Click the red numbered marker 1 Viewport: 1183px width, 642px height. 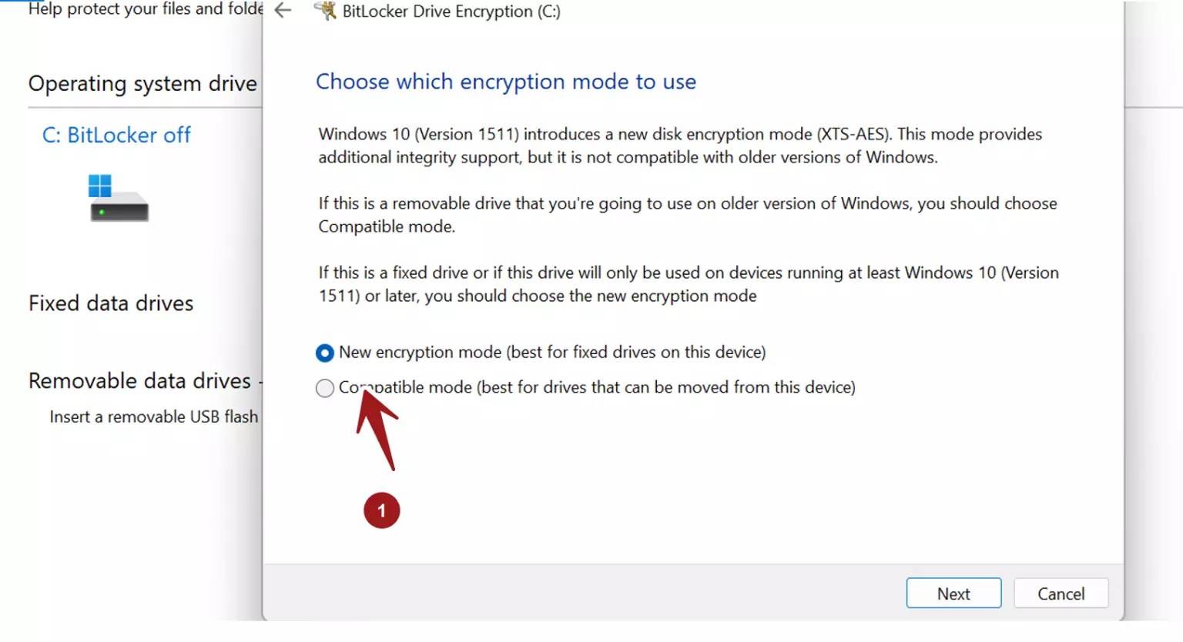[x=382, y=510]
